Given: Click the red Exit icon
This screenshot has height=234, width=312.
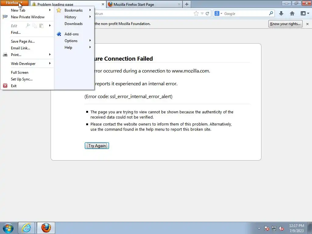Looking at the screenshot, I should [x=5, y=86].
